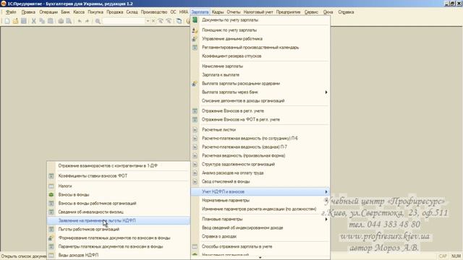
Task: Click the Print toolbar icon
Action: [x=61, y=21]
